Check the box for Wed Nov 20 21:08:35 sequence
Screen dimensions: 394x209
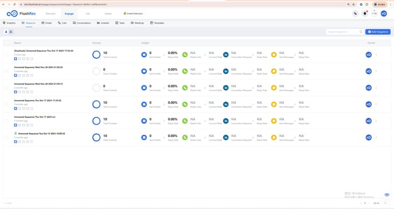(7, 71)
